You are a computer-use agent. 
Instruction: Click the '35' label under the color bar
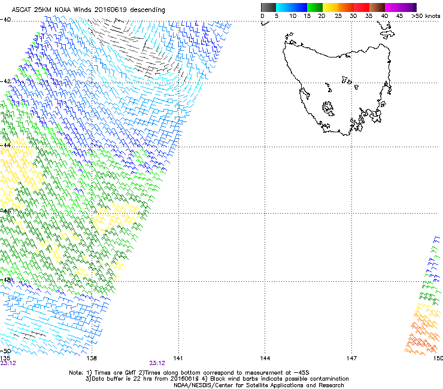(x=369, y=16)
